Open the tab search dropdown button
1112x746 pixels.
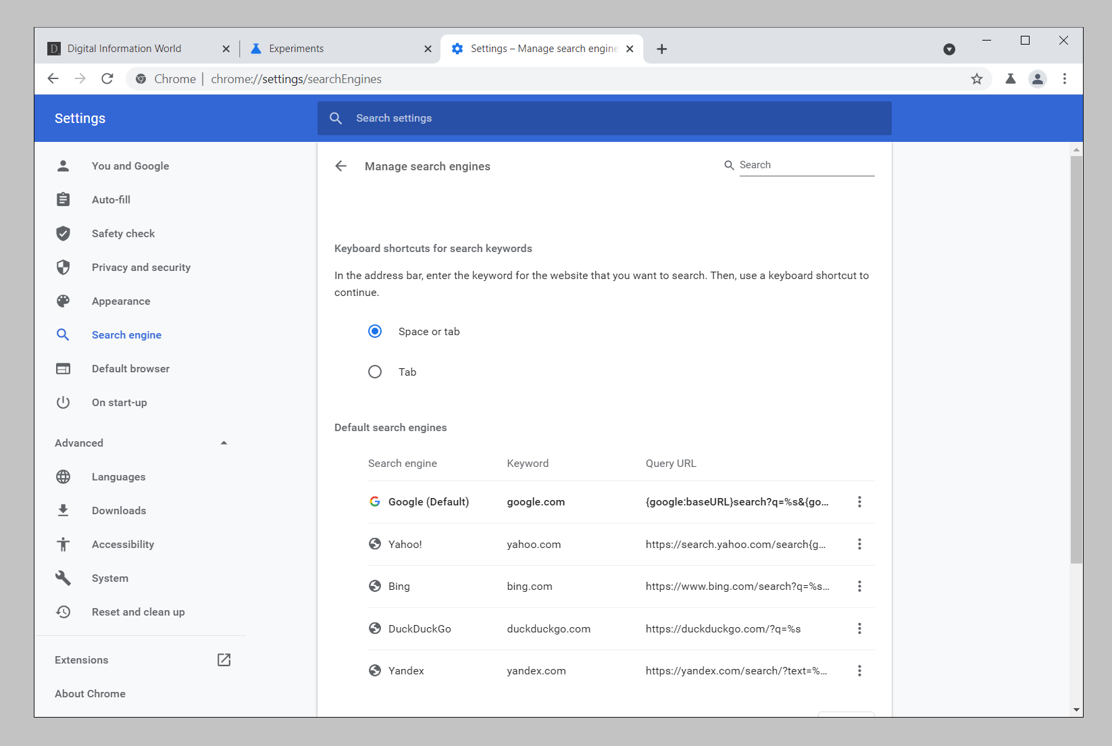(949, 49)
